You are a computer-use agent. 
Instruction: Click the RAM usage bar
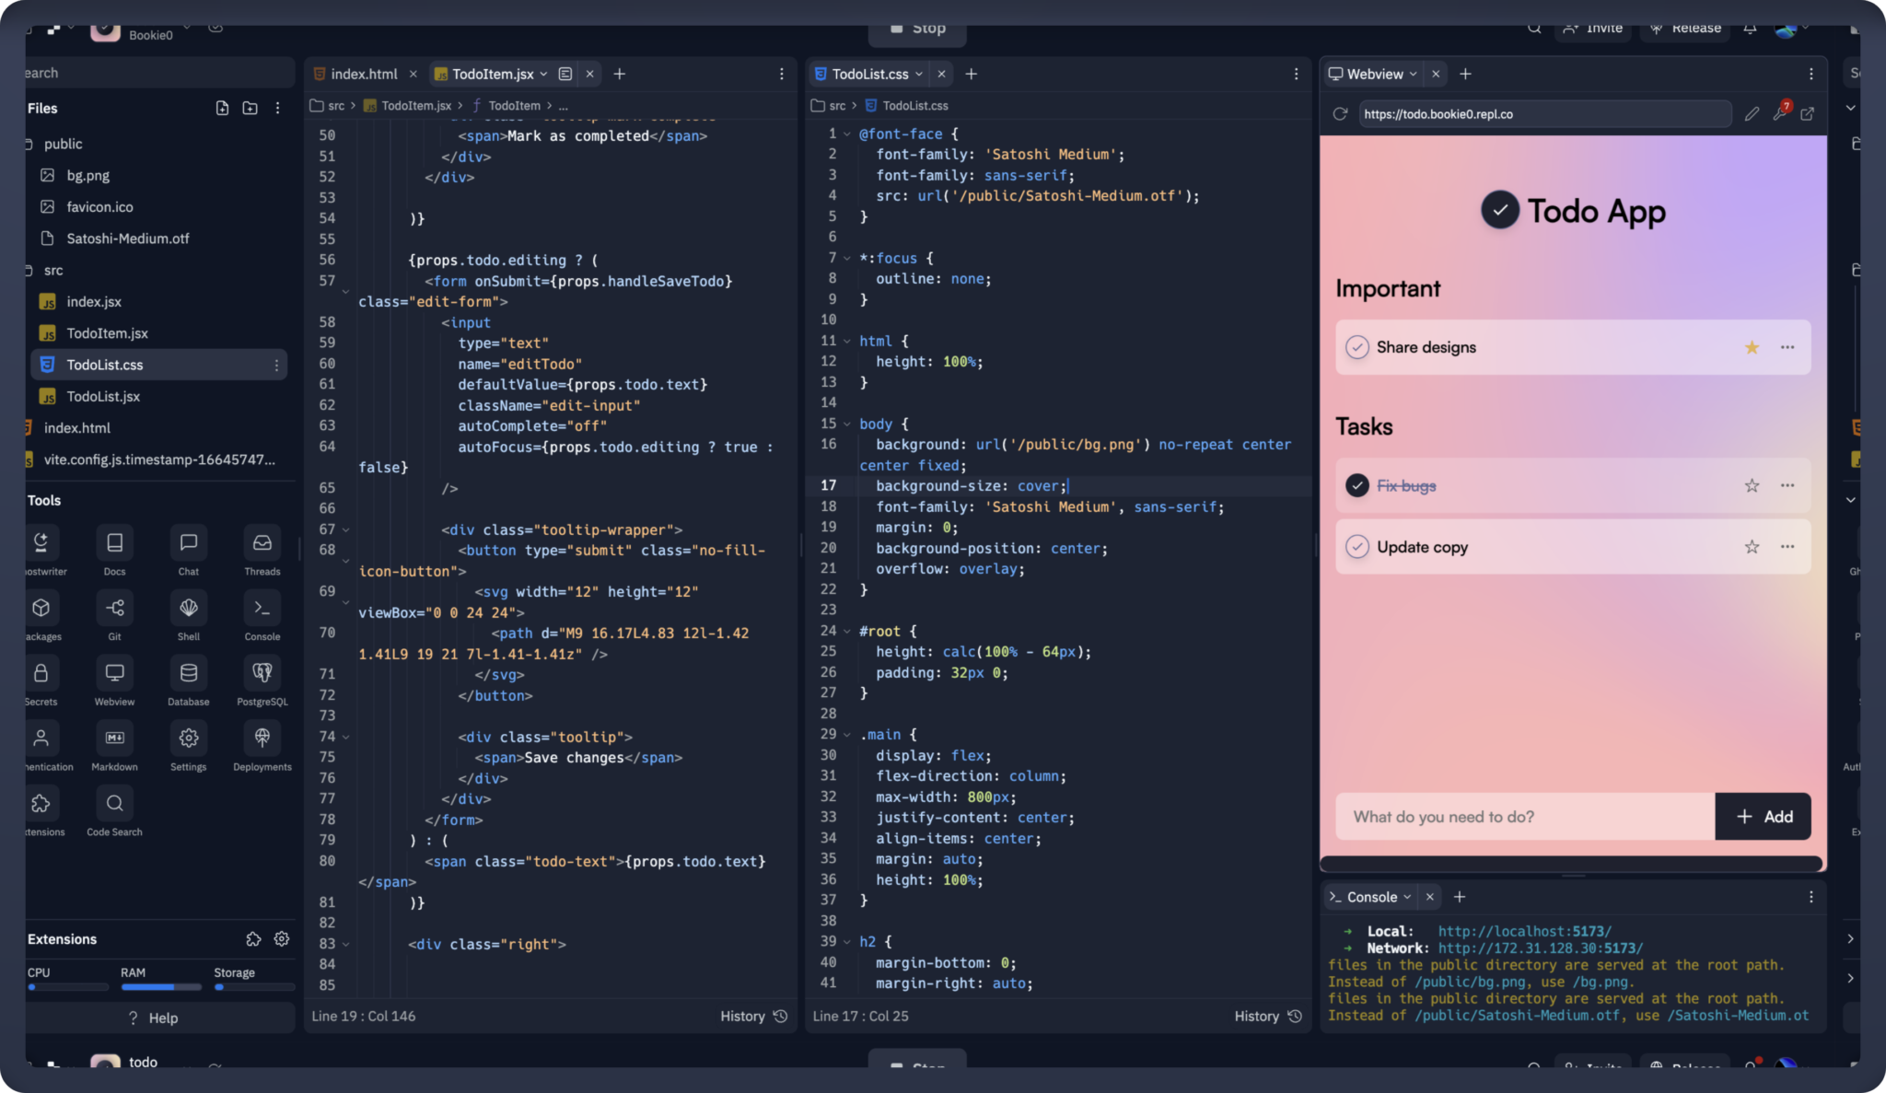click(161, 987)
